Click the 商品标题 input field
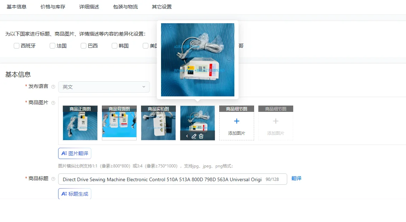Screen dimensions: 406x222 [x=173, y=179]
